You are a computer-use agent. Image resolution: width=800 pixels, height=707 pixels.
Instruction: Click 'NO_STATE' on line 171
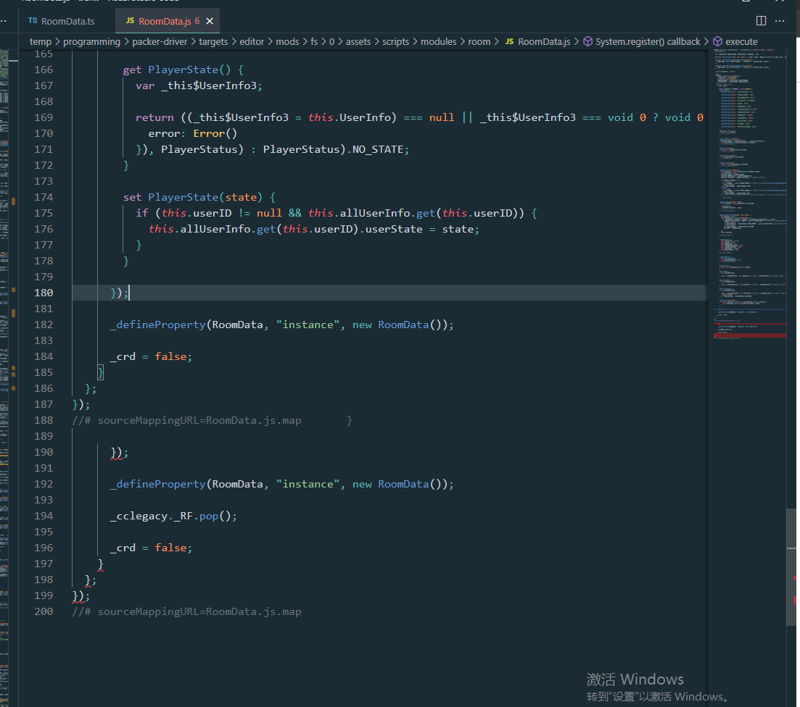coord(378,149)
